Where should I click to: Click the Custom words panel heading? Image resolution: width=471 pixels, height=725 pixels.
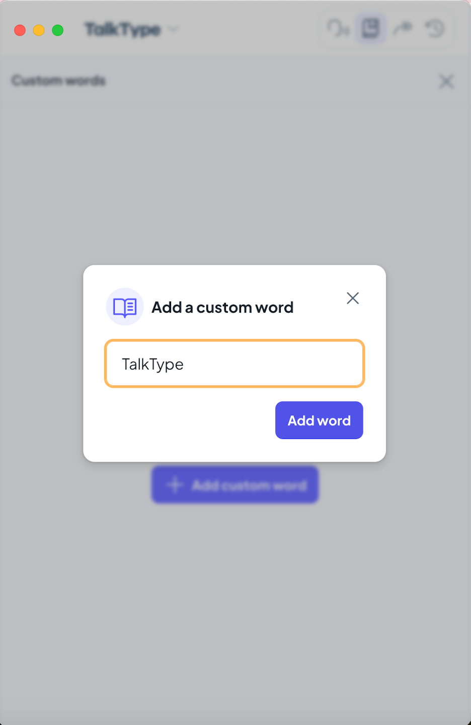pos(59,81)
